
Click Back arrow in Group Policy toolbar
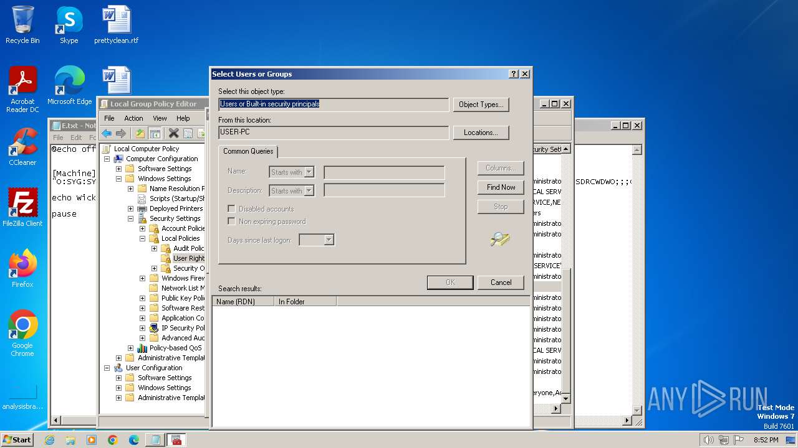pyautogui.click(x=107, y=133)
